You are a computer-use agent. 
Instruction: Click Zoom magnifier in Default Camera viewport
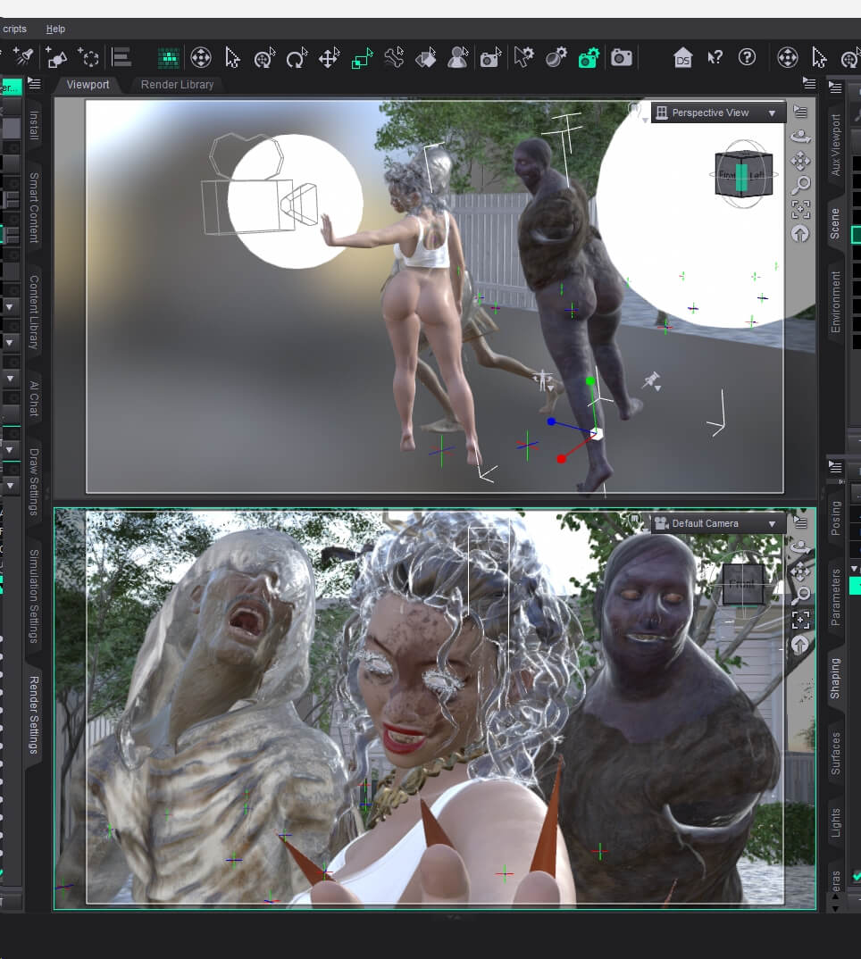[800, 595]
